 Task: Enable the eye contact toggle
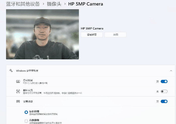164,92
